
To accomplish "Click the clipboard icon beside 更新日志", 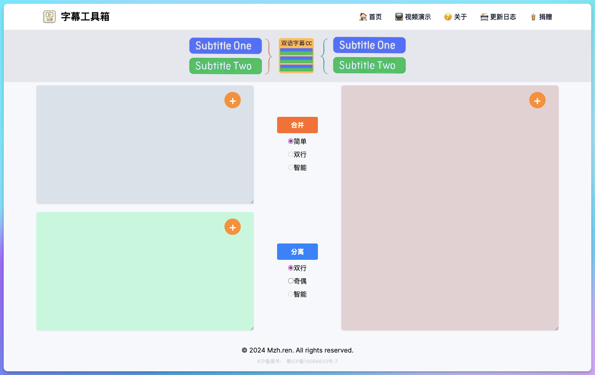I will 484,17.
